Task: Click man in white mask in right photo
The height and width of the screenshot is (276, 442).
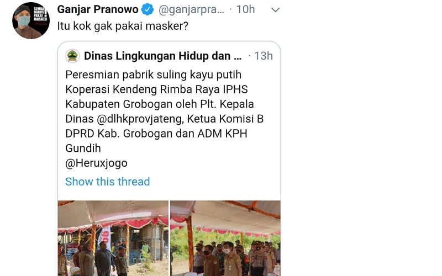Action: 230,259
